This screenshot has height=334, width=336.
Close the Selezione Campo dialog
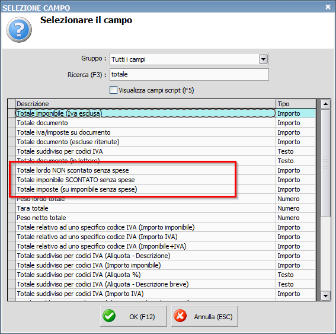pos(328,7)
